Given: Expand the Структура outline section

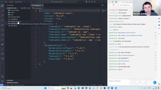Looking at the screenshot, I should tap(10, 80).
